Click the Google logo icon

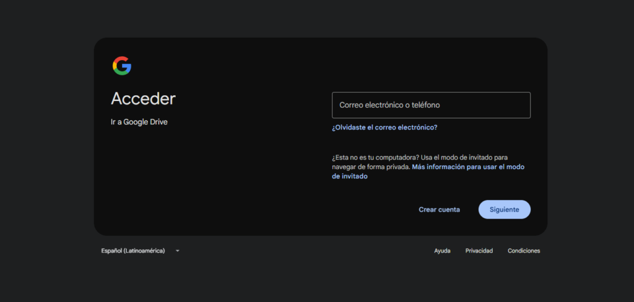coord(122,66)
